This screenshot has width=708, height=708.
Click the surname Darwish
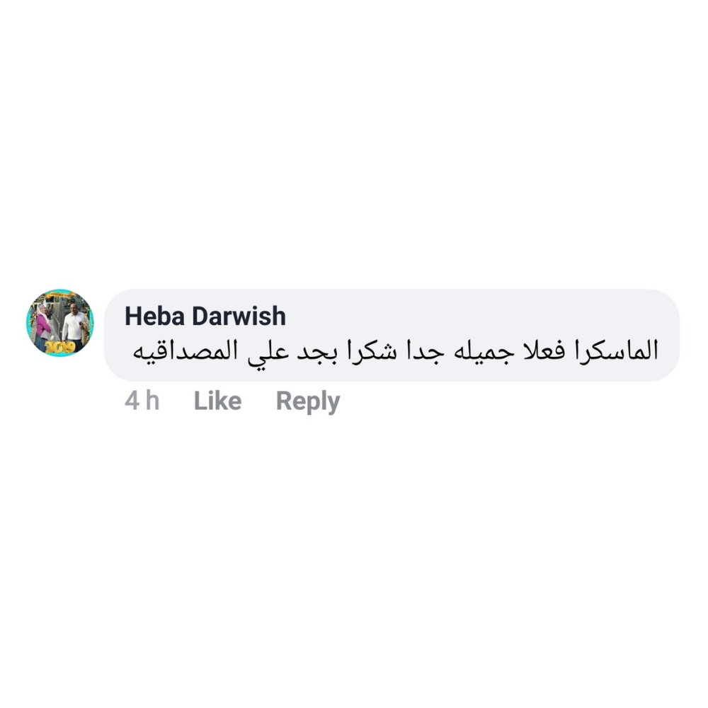239,316
